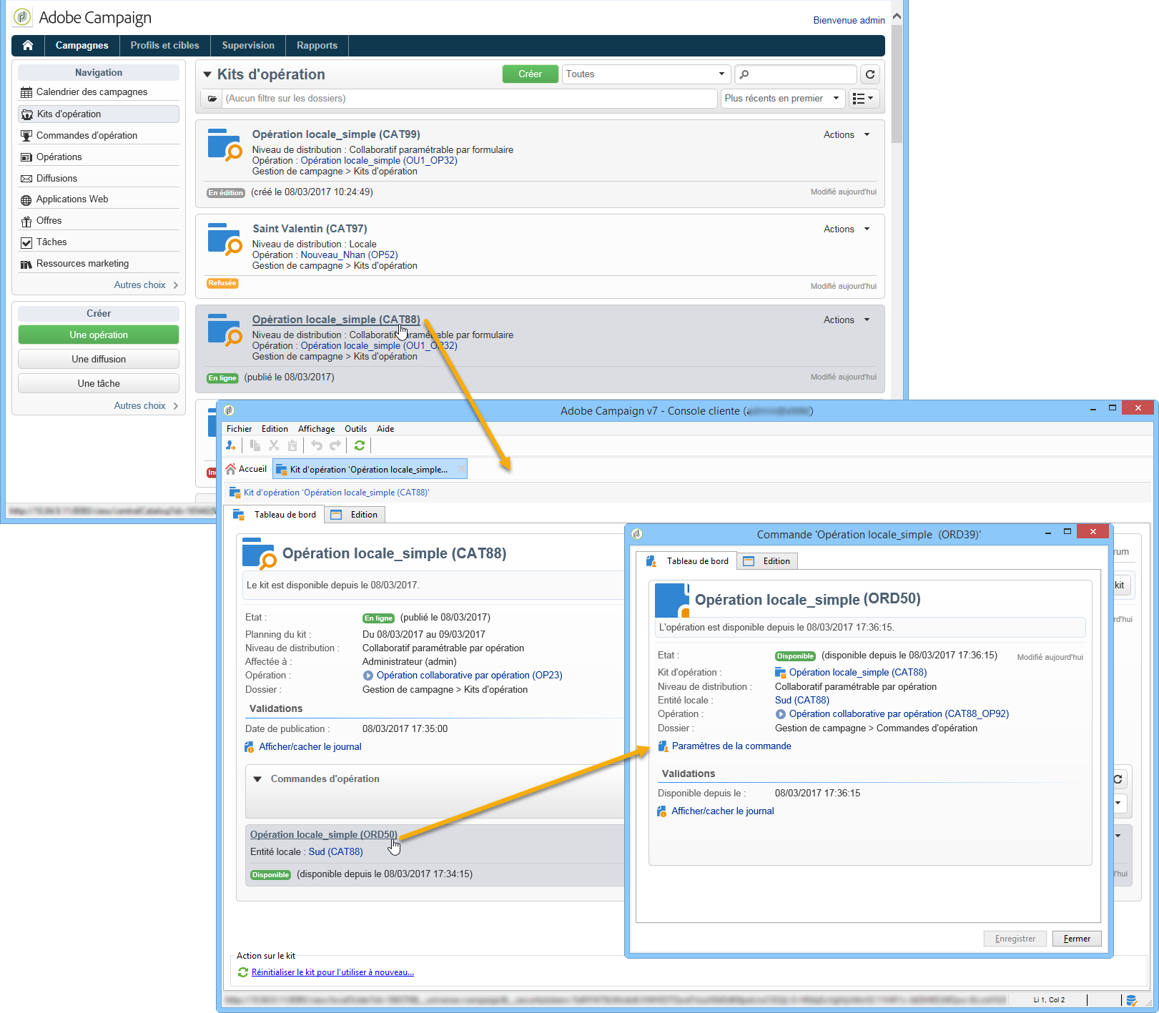
Task: Click the Une tâche button
Action: [x=99, y=384]
